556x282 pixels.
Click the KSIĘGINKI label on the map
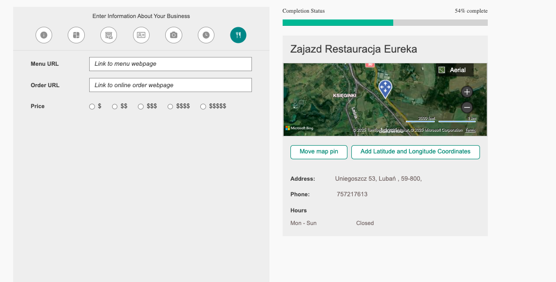(345, 95)
